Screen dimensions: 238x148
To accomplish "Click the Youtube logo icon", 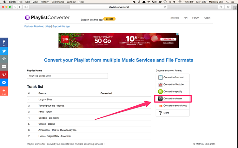I will (160, 85).
